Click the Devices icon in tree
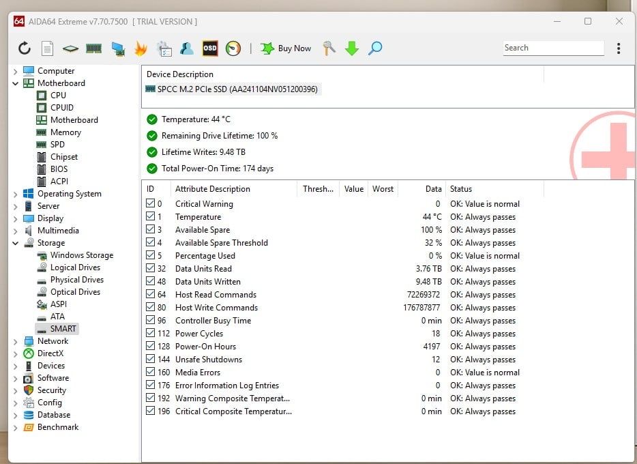The height and width of the screenshot is (464, 637). (x=29, y=366)
